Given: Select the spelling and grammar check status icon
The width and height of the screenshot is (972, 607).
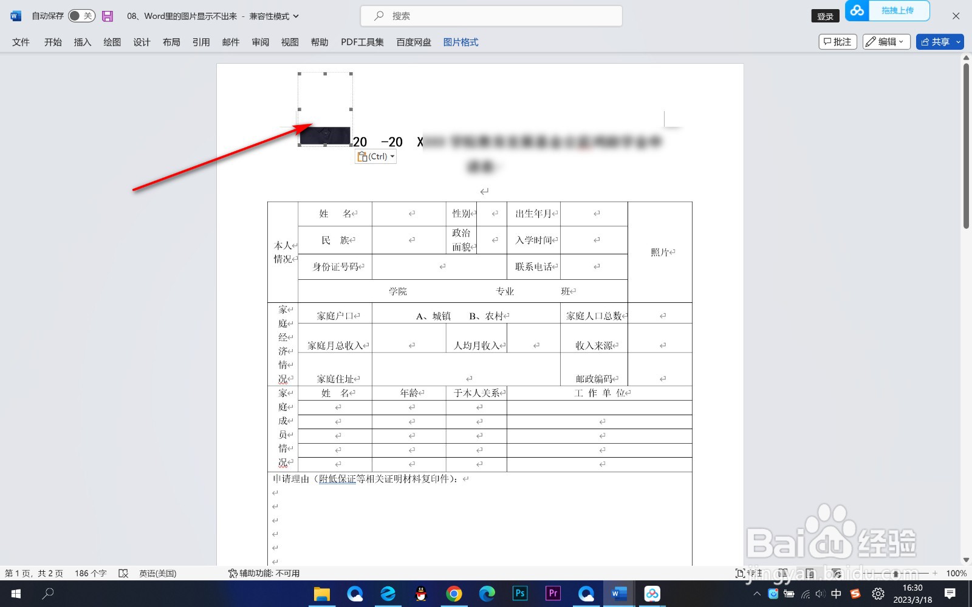Looking at the screenshot, I should [124, 573].
